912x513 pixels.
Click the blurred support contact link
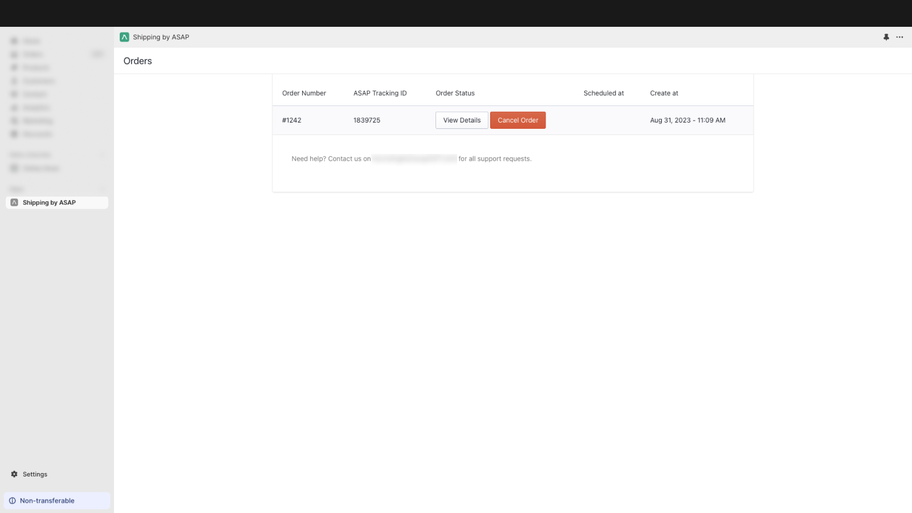click(x=414, y=159)
